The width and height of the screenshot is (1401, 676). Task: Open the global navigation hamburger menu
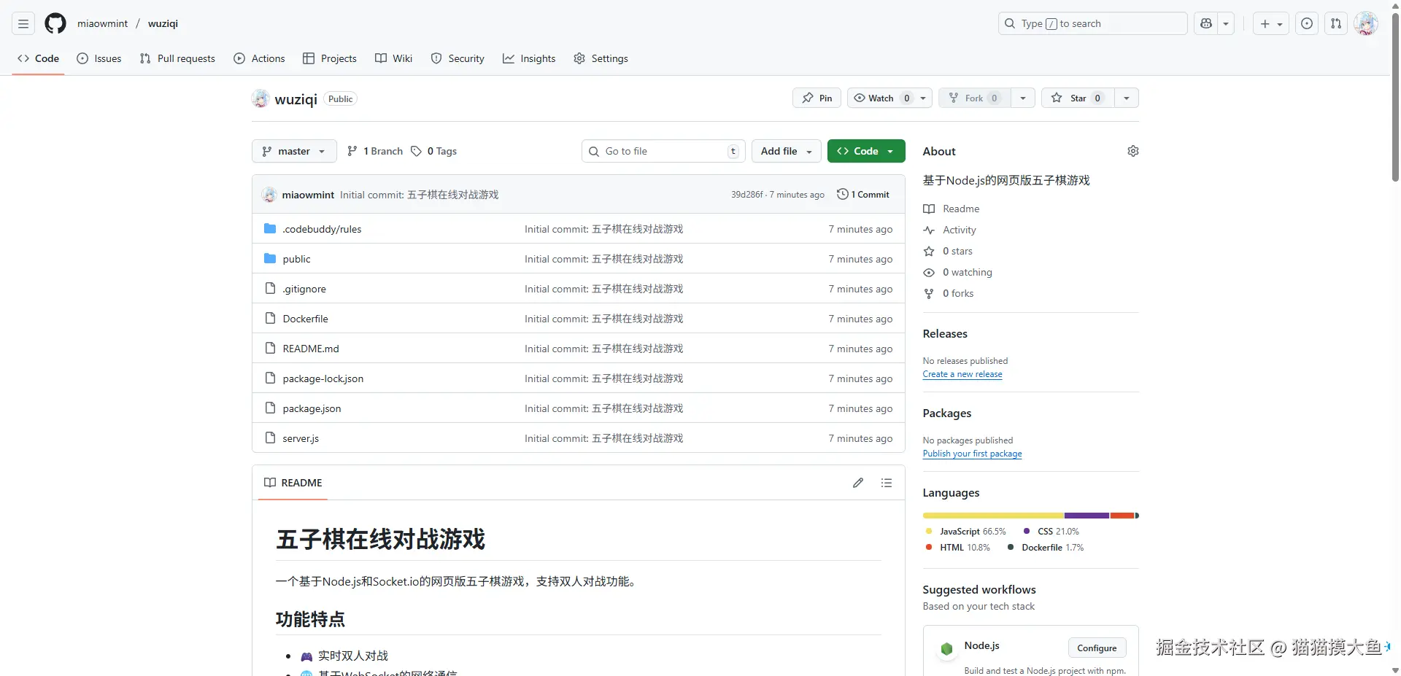tap(23, 24)
